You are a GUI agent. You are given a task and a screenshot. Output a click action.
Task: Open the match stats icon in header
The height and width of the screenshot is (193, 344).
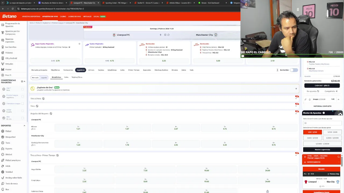(x=165, y=35)
